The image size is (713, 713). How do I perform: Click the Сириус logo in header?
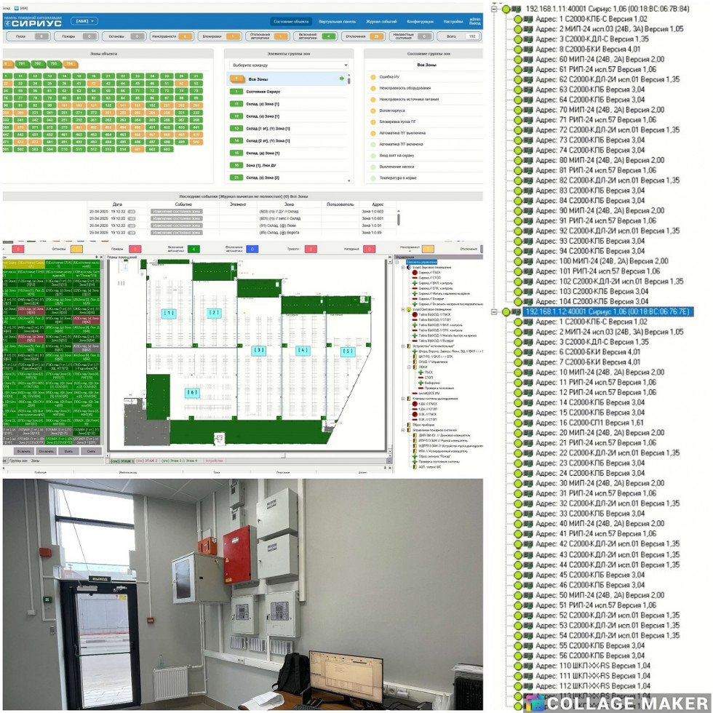point(35,23)
